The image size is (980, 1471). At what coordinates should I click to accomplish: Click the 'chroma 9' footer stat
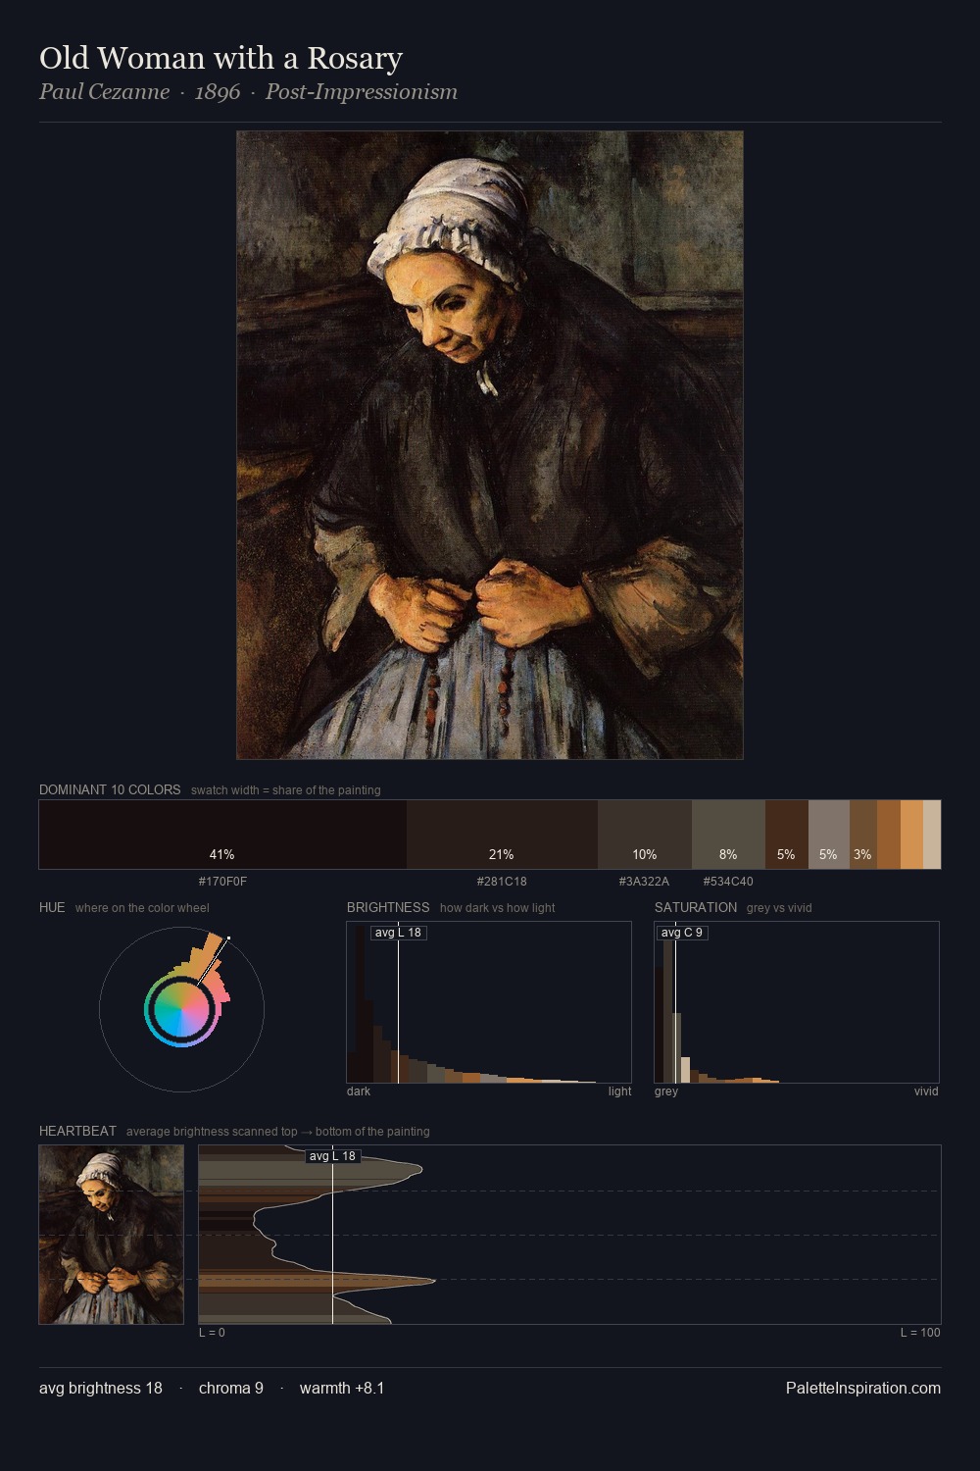coord(231,1388)
